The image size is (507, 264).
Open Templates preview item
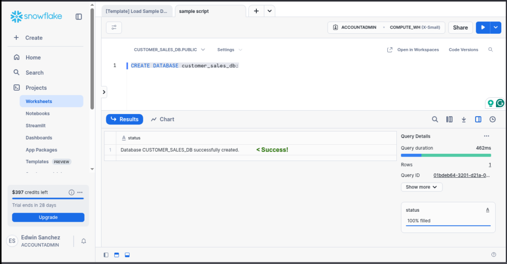[x=48, y=162]
